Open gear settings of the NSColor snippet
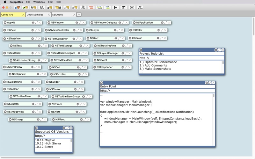 158,30
